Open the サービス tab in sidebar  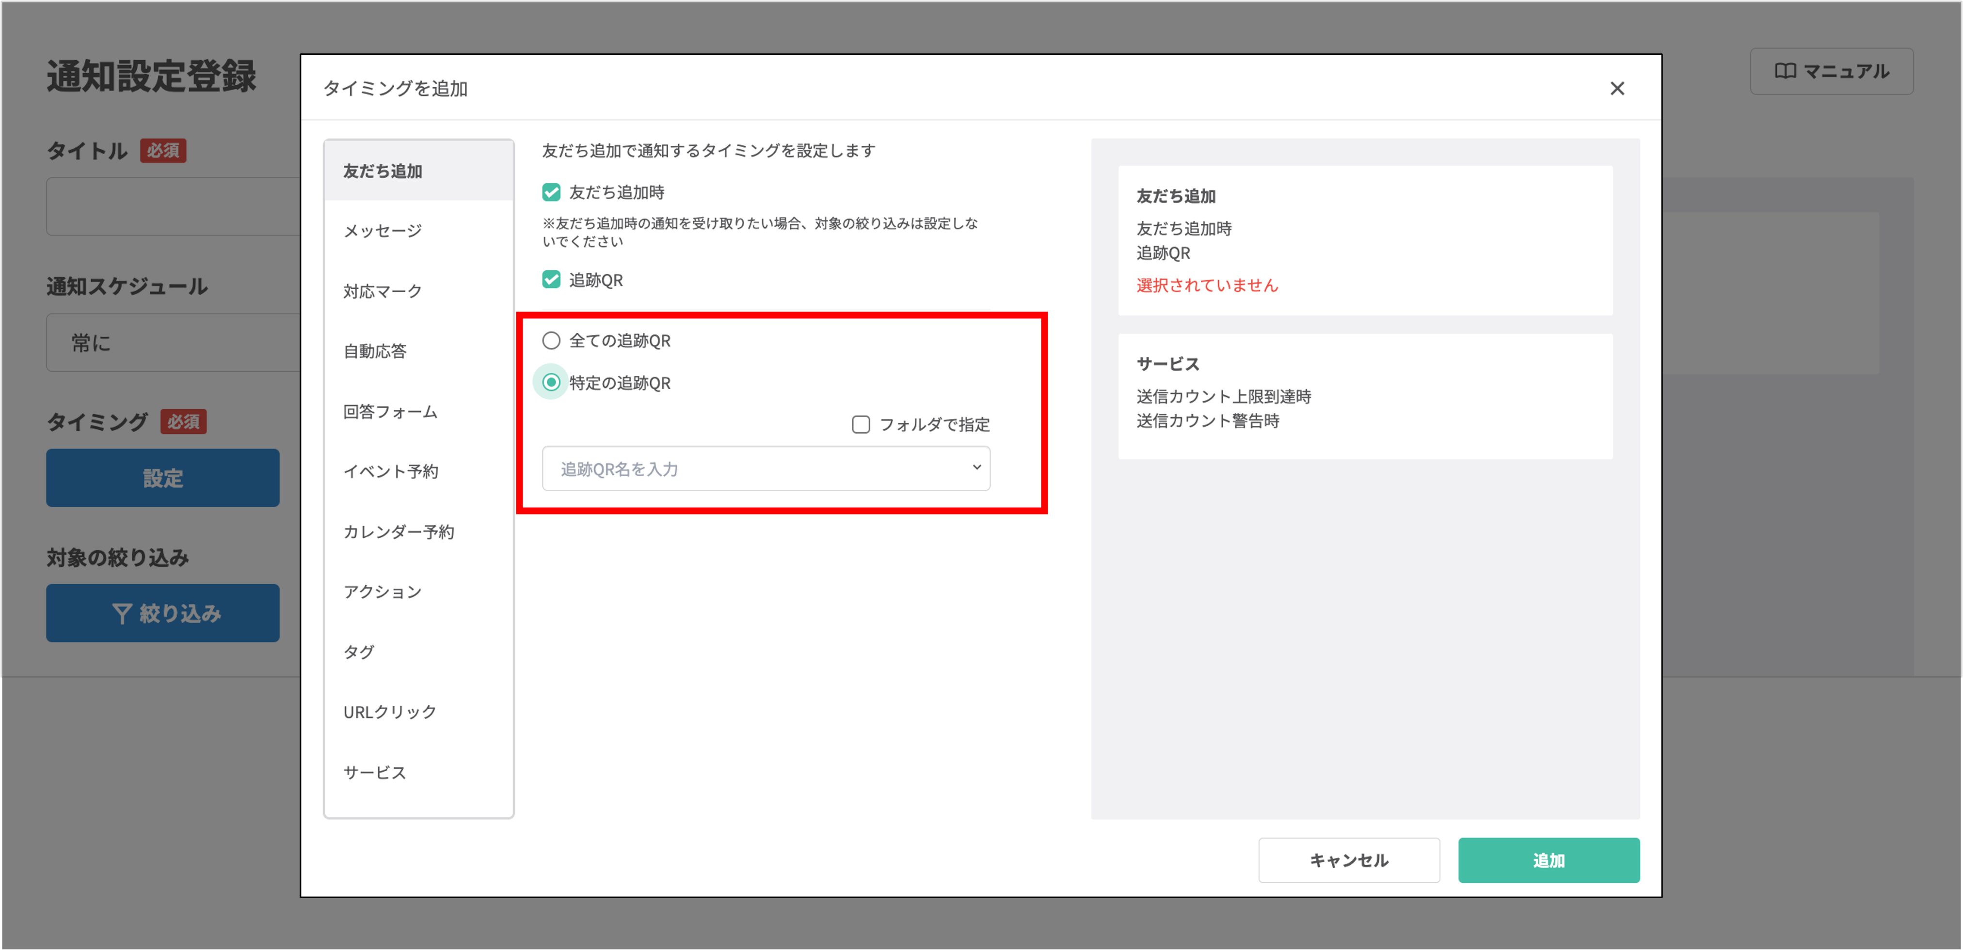418,773
